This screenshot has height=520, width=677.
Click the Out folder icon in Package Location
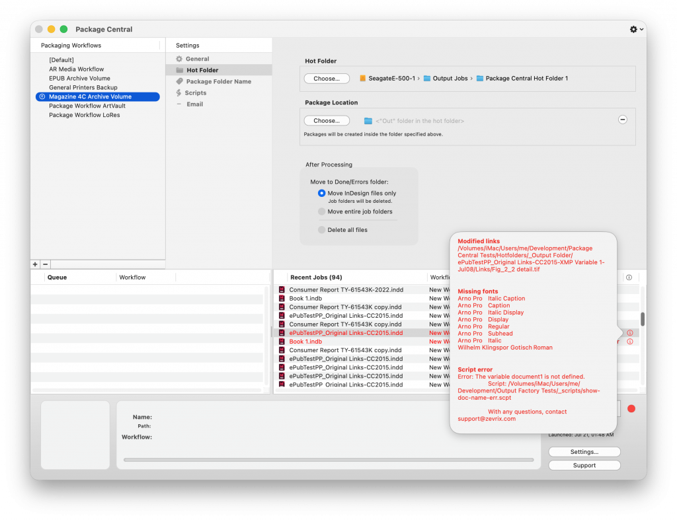pyautogui.click(x=368, y=121)
